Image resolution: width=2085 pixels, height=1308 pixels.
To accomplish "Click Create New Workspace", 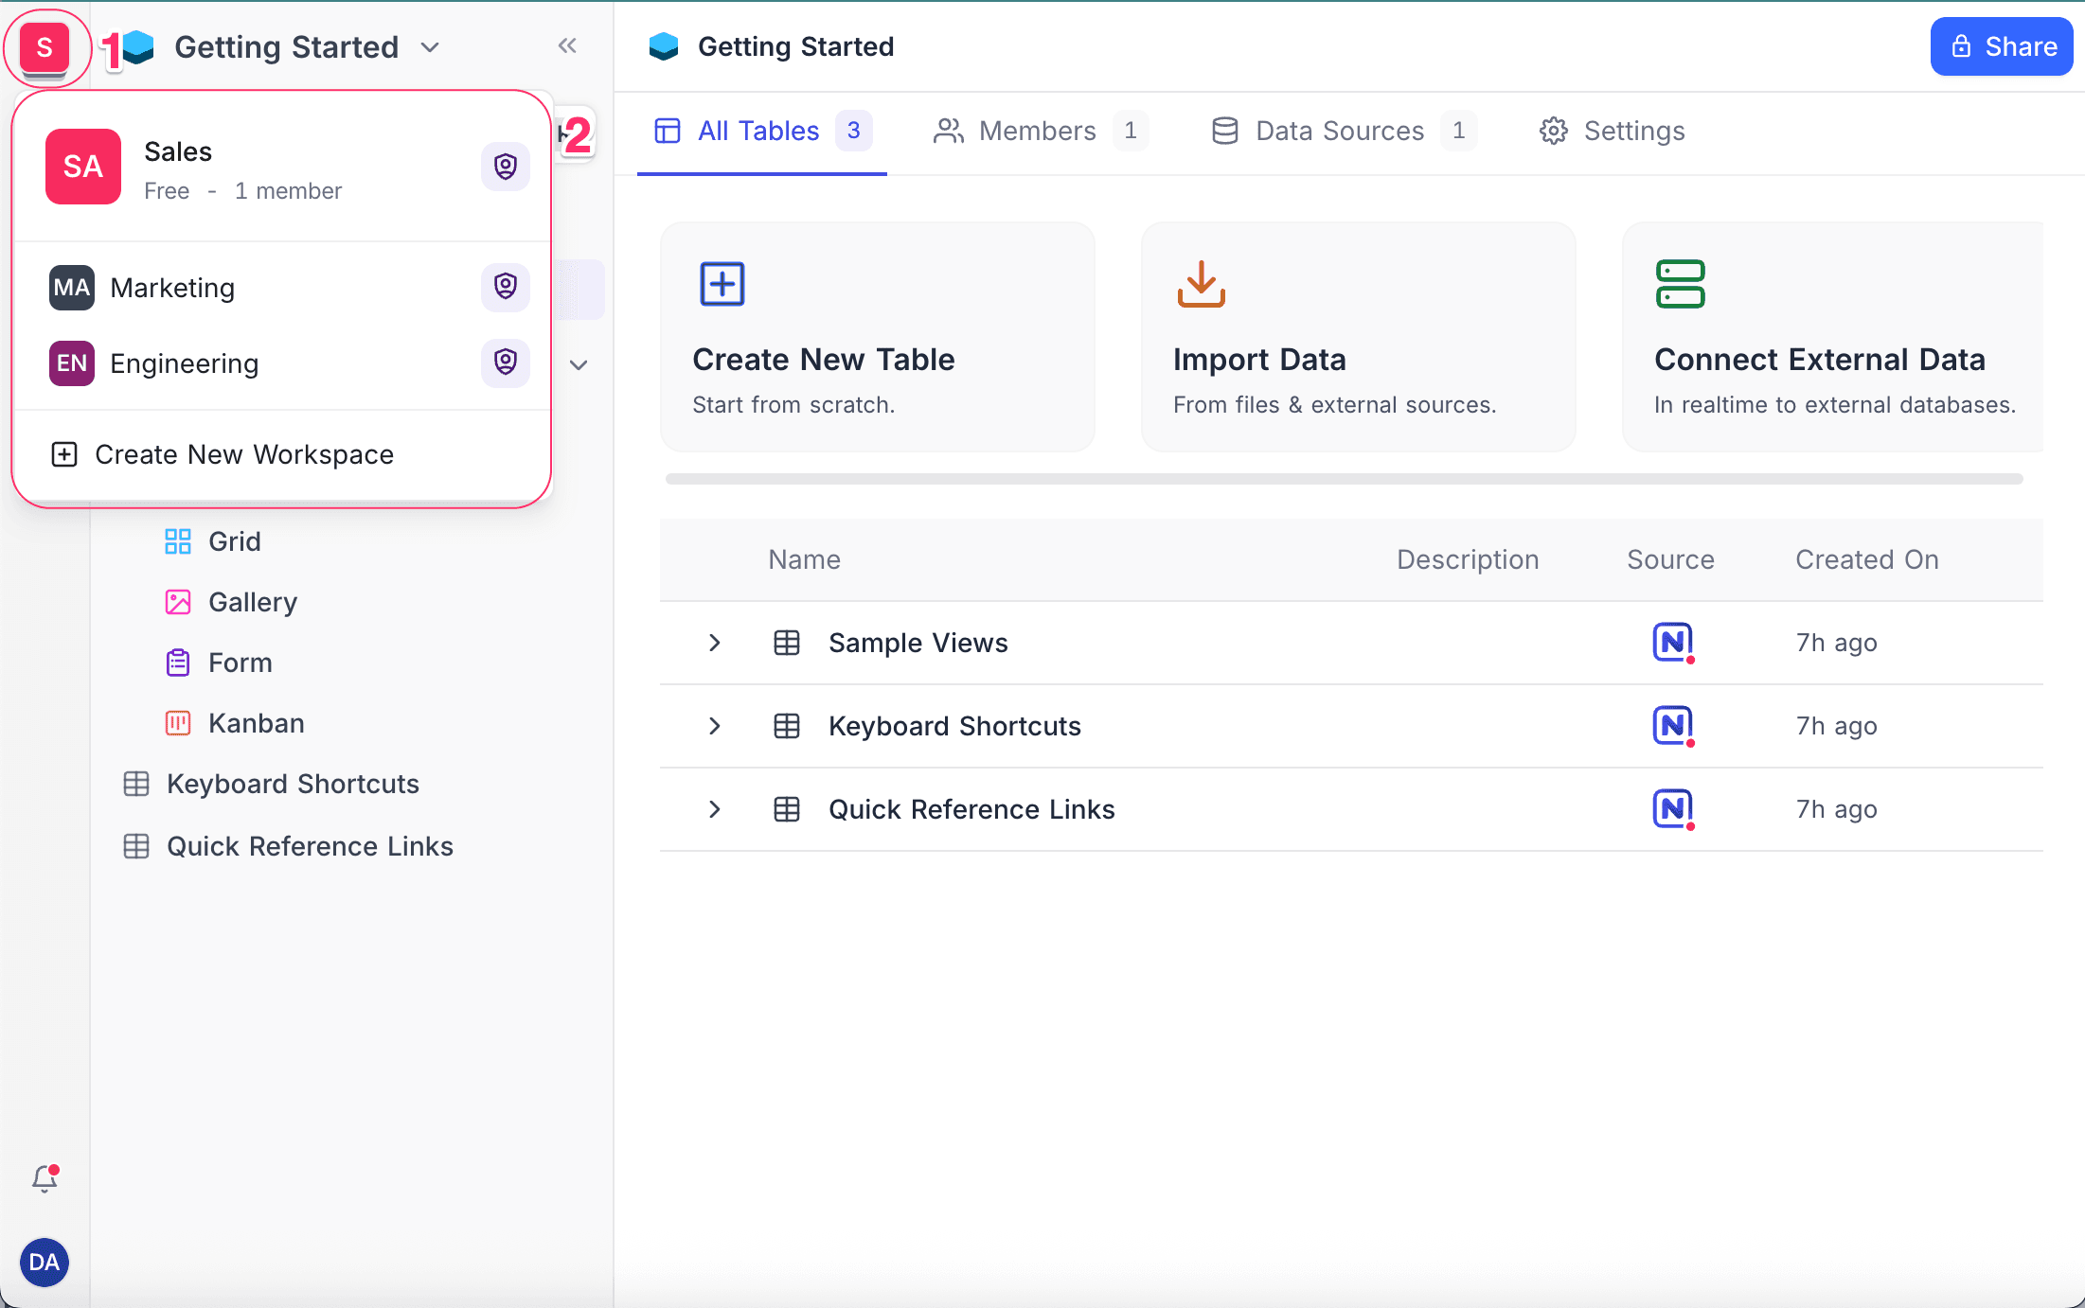I will click(x=243, y=454).
